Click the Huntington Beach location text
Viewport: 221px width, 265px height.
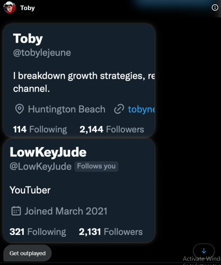(66, 109)
